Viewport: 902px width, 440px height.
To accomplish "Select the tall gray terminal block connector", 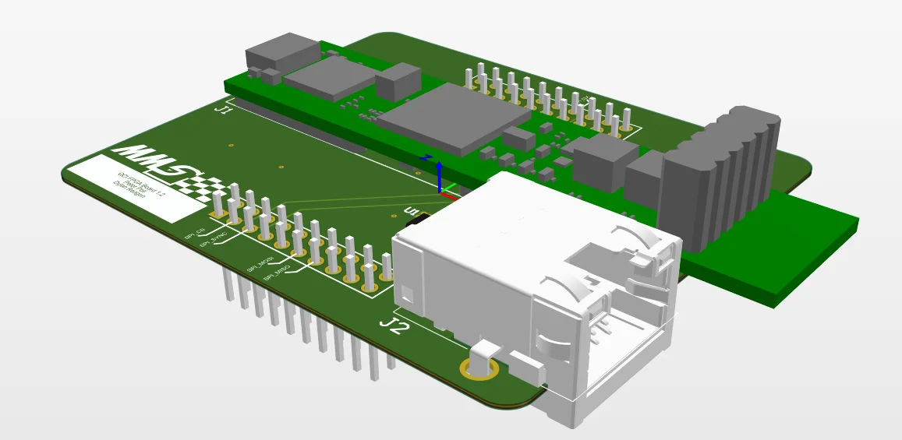I will (719, 179).
